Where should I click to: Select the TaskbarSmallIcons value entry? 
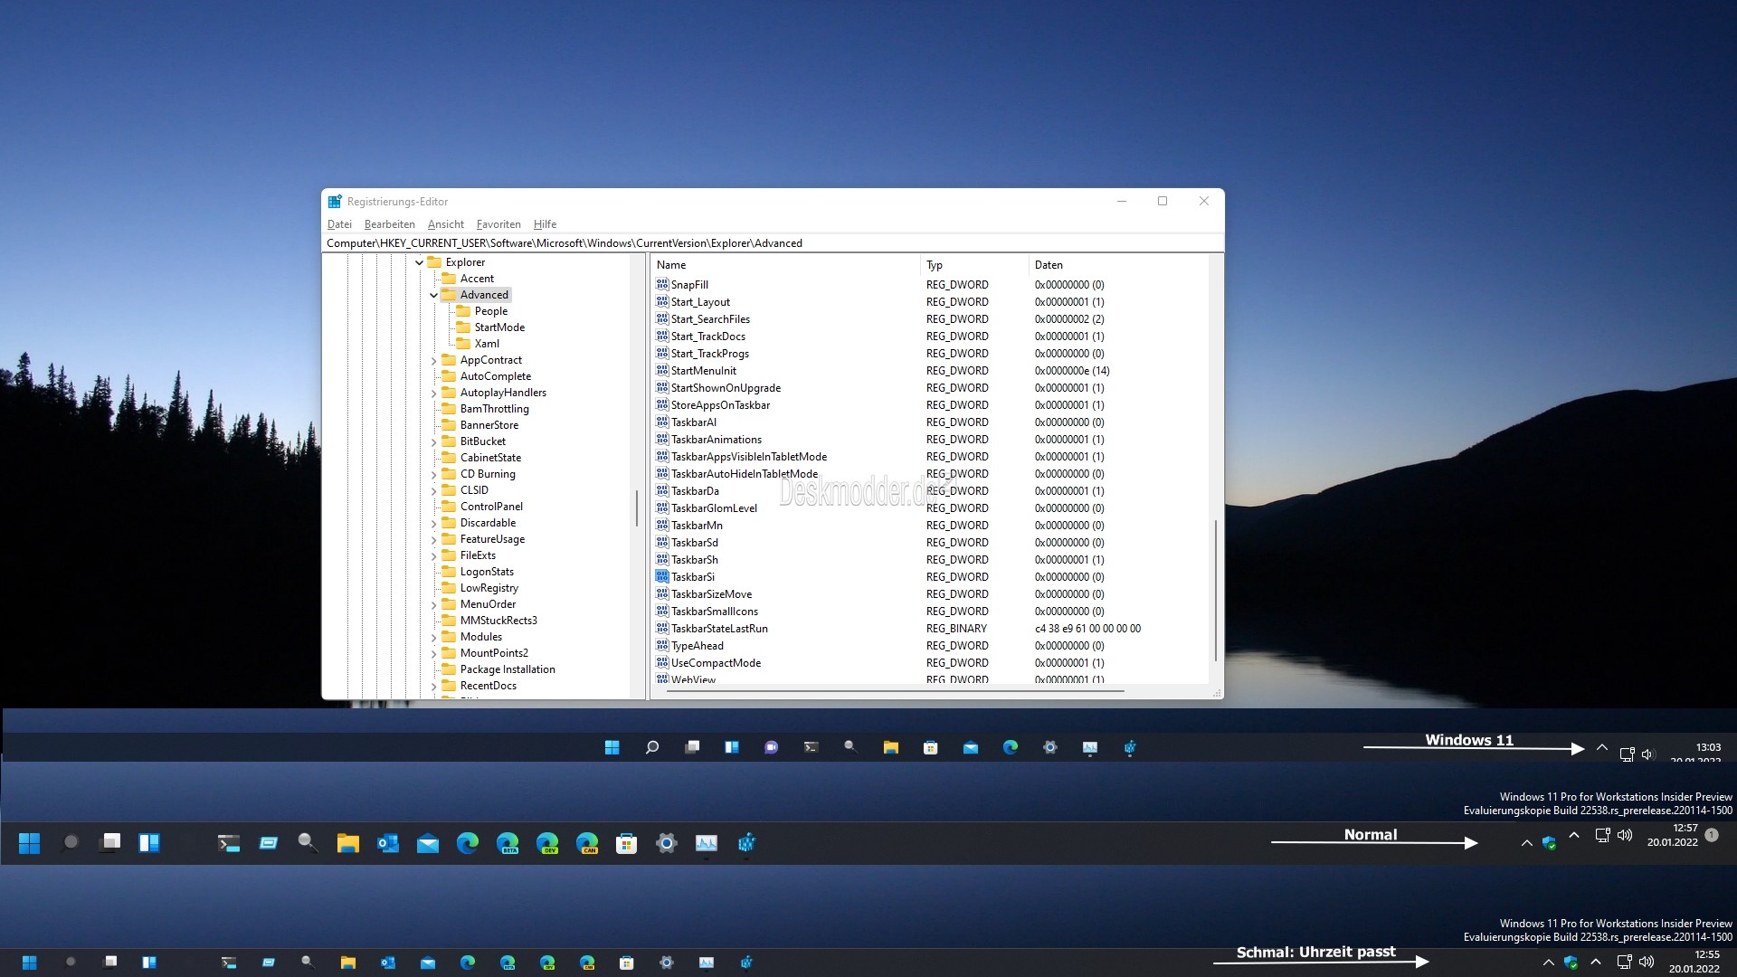pyautogui.click(x=714, y=612)
